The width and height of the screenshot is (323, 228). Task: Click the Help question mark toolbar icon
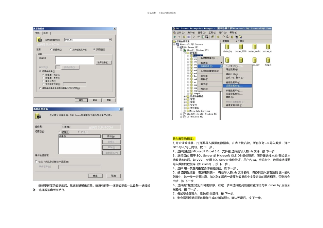(213, 37)
